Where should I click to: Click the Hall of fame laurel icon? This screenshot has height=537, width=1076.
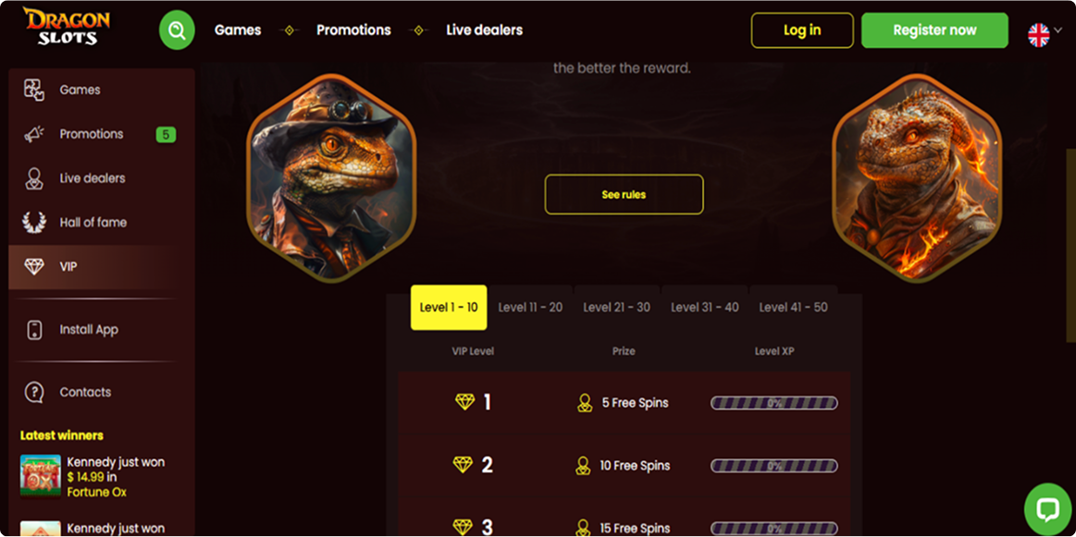click(34, 222)
